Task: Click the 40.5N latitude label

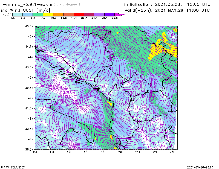Action: (x=29, y=129)
